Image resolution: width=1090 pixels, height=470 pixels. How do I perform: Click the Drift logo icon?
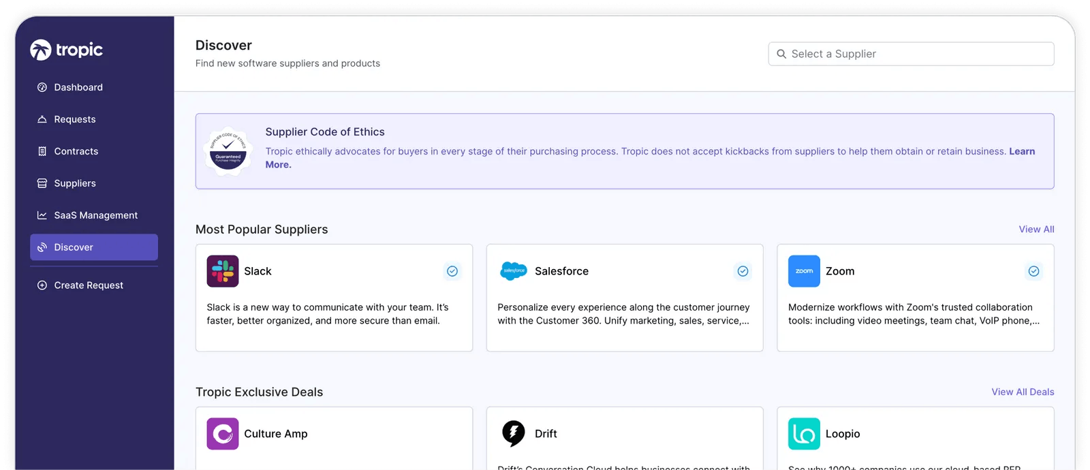point(514,434)
